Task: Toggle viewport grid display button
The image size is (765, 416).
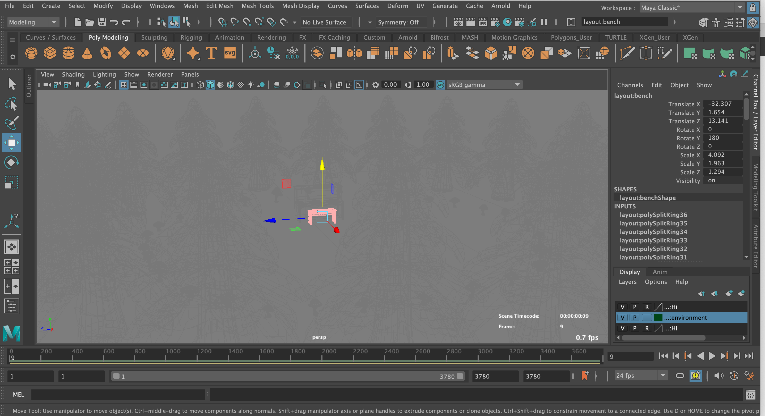Action: click(x=124, y=85)
